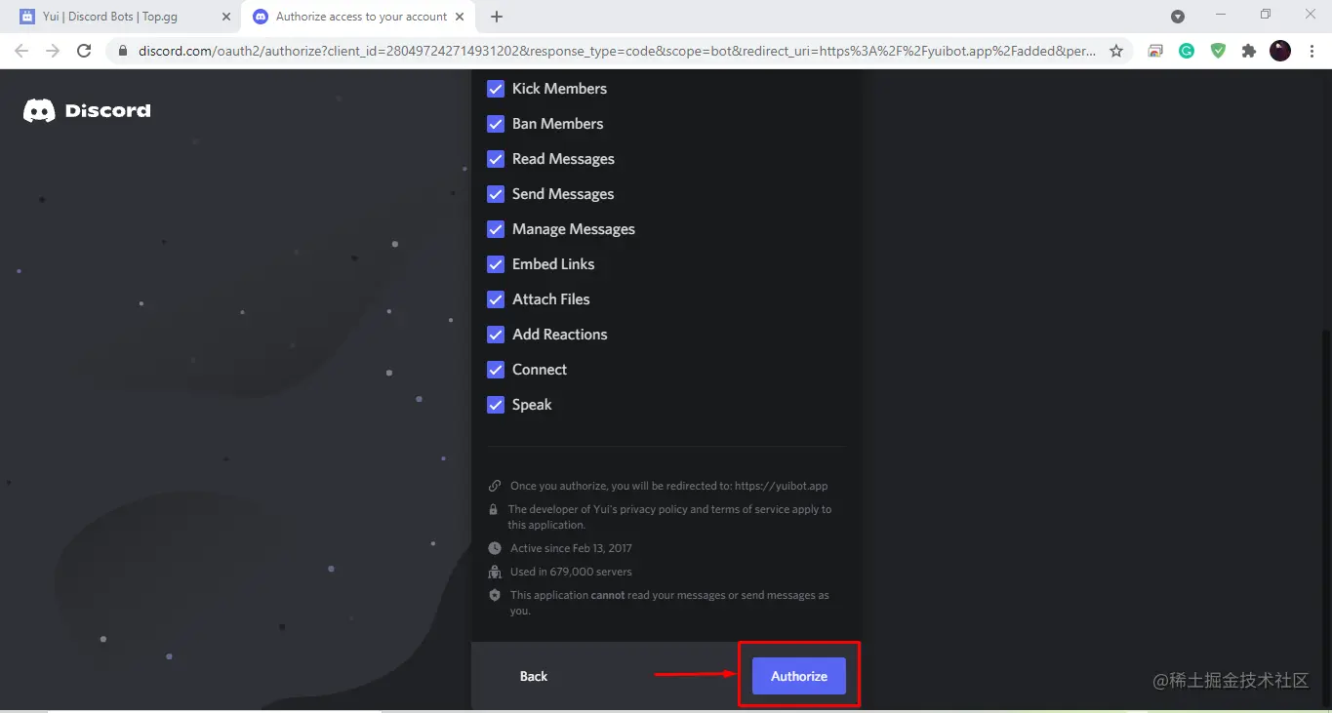
Task: Switch to Yui Discord Bots tab
Action: point(125,17)
